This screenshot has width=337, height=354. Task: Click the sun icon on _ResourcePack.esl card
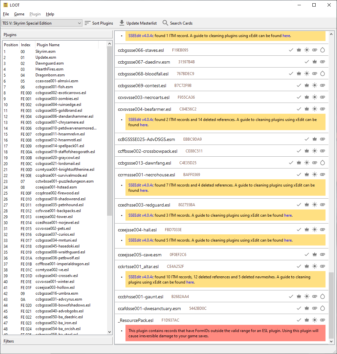[x=315, y=320]
